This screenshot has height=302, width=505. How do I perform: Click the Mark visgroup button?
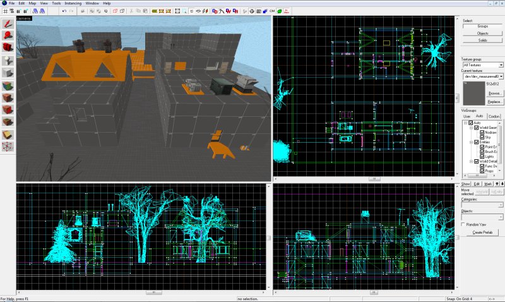(x=488, y=184)
